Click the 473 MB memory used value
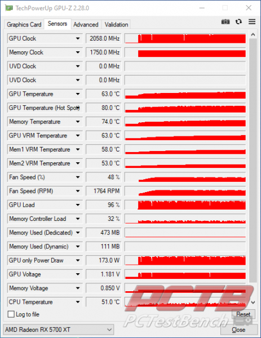Screen dimensions: 261x338 tap(104, 233)
